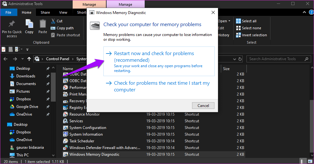Switch to large icons view in status bar

coord(310,161)
